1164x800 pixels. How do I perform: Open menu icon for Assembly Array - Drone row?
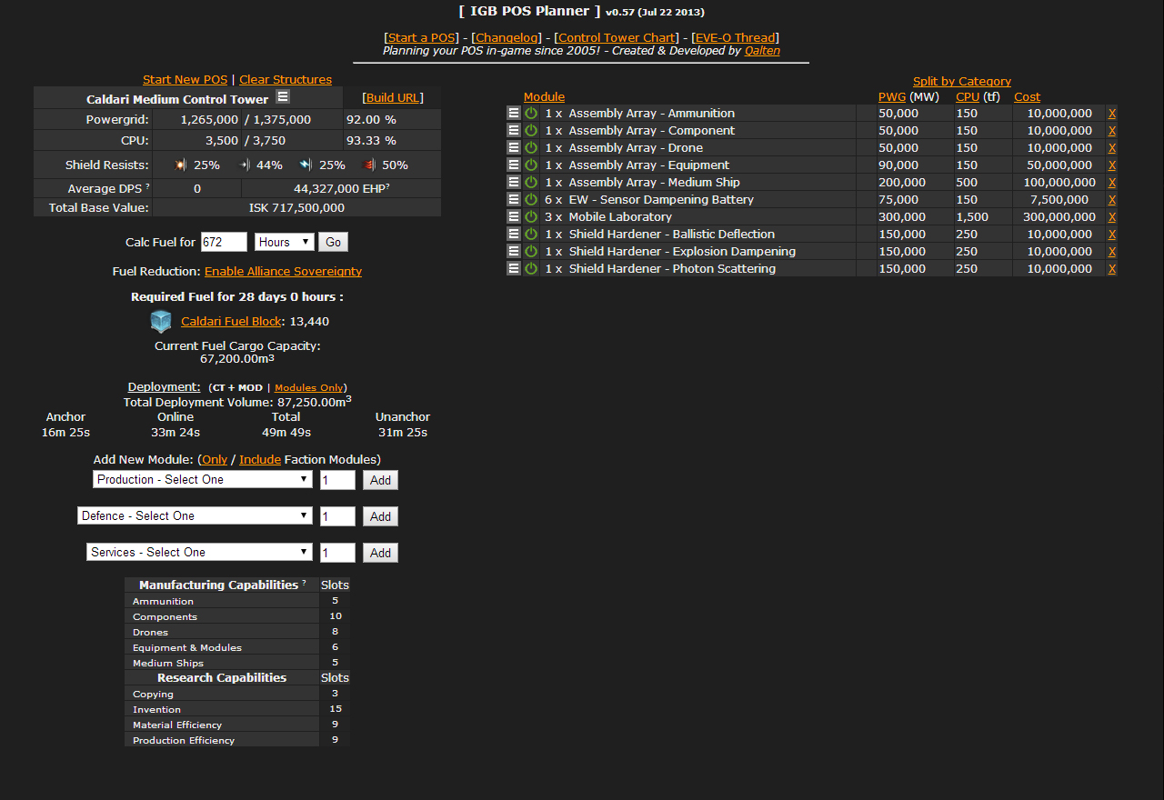pos(514,148)
